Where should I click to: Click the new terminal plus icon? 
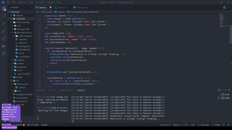219,90
